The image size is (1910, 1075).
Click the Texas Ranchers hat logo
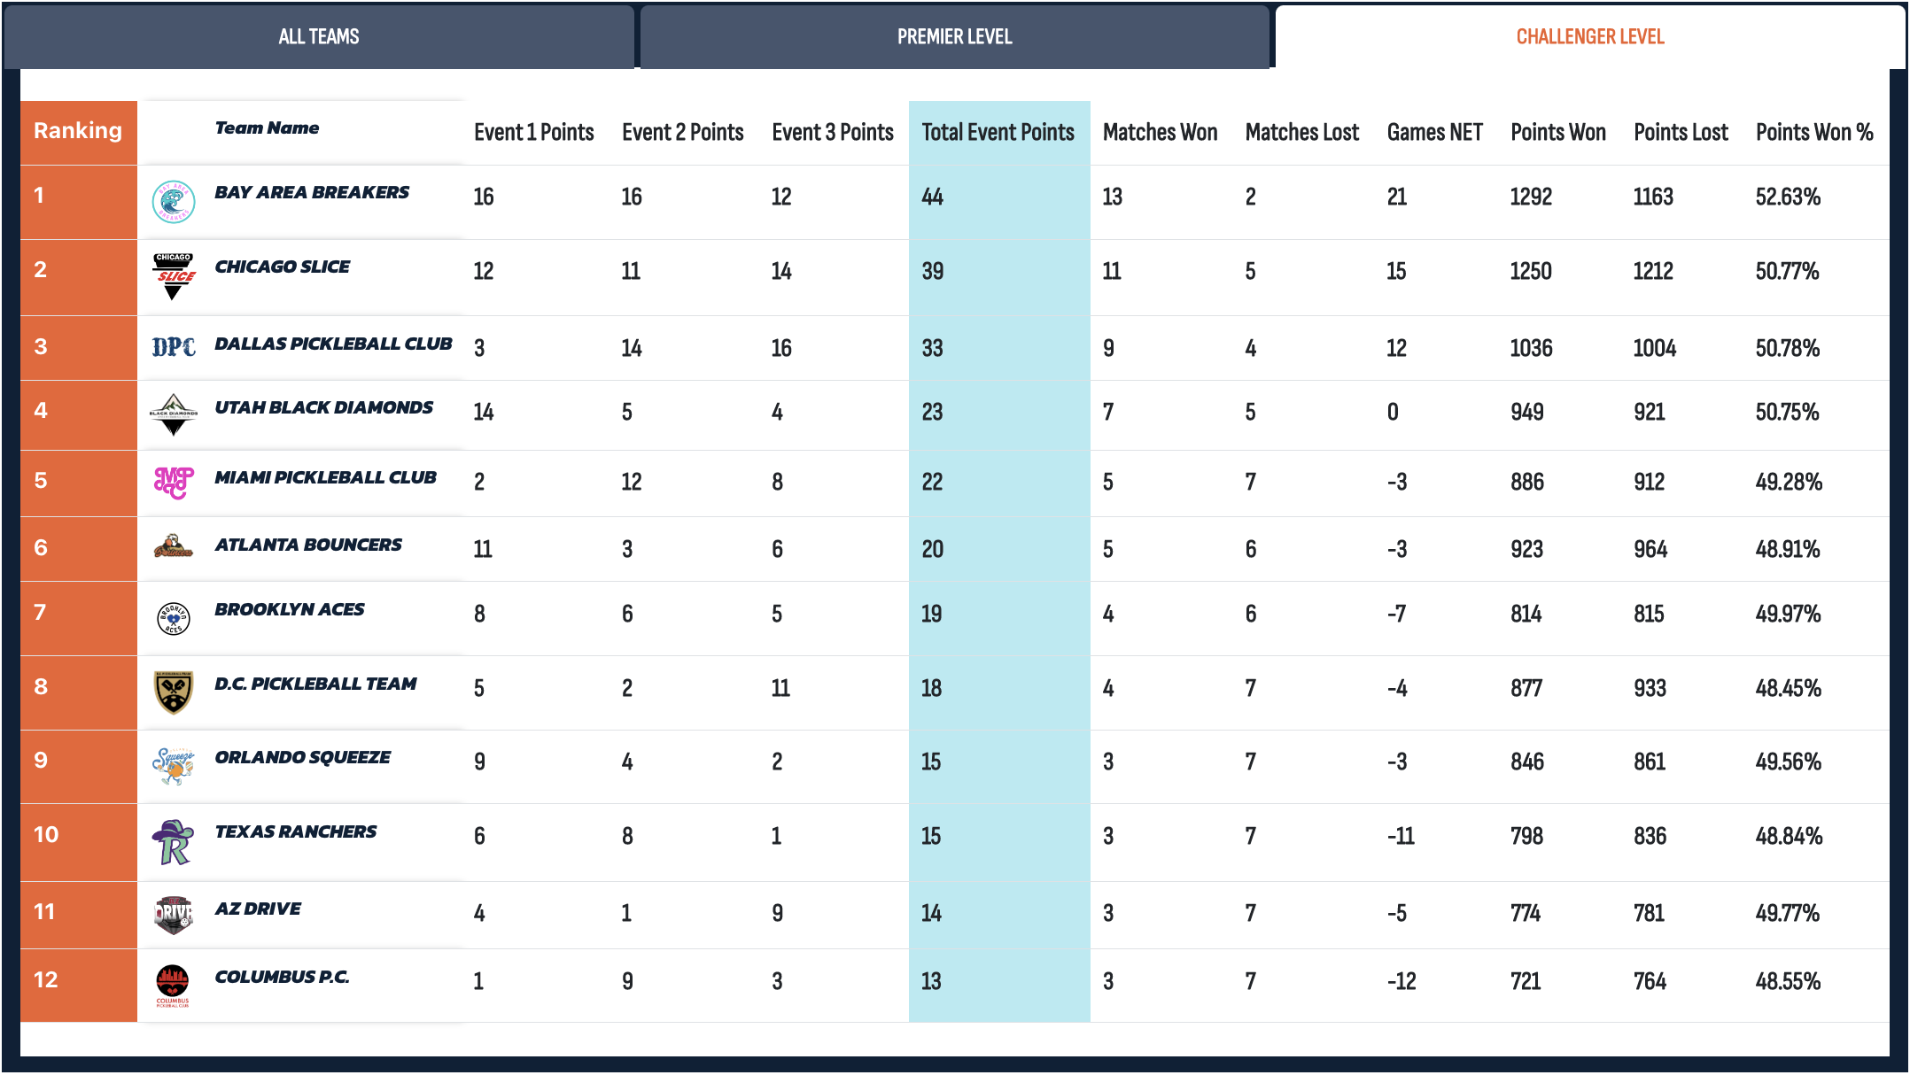pos(174,841)
